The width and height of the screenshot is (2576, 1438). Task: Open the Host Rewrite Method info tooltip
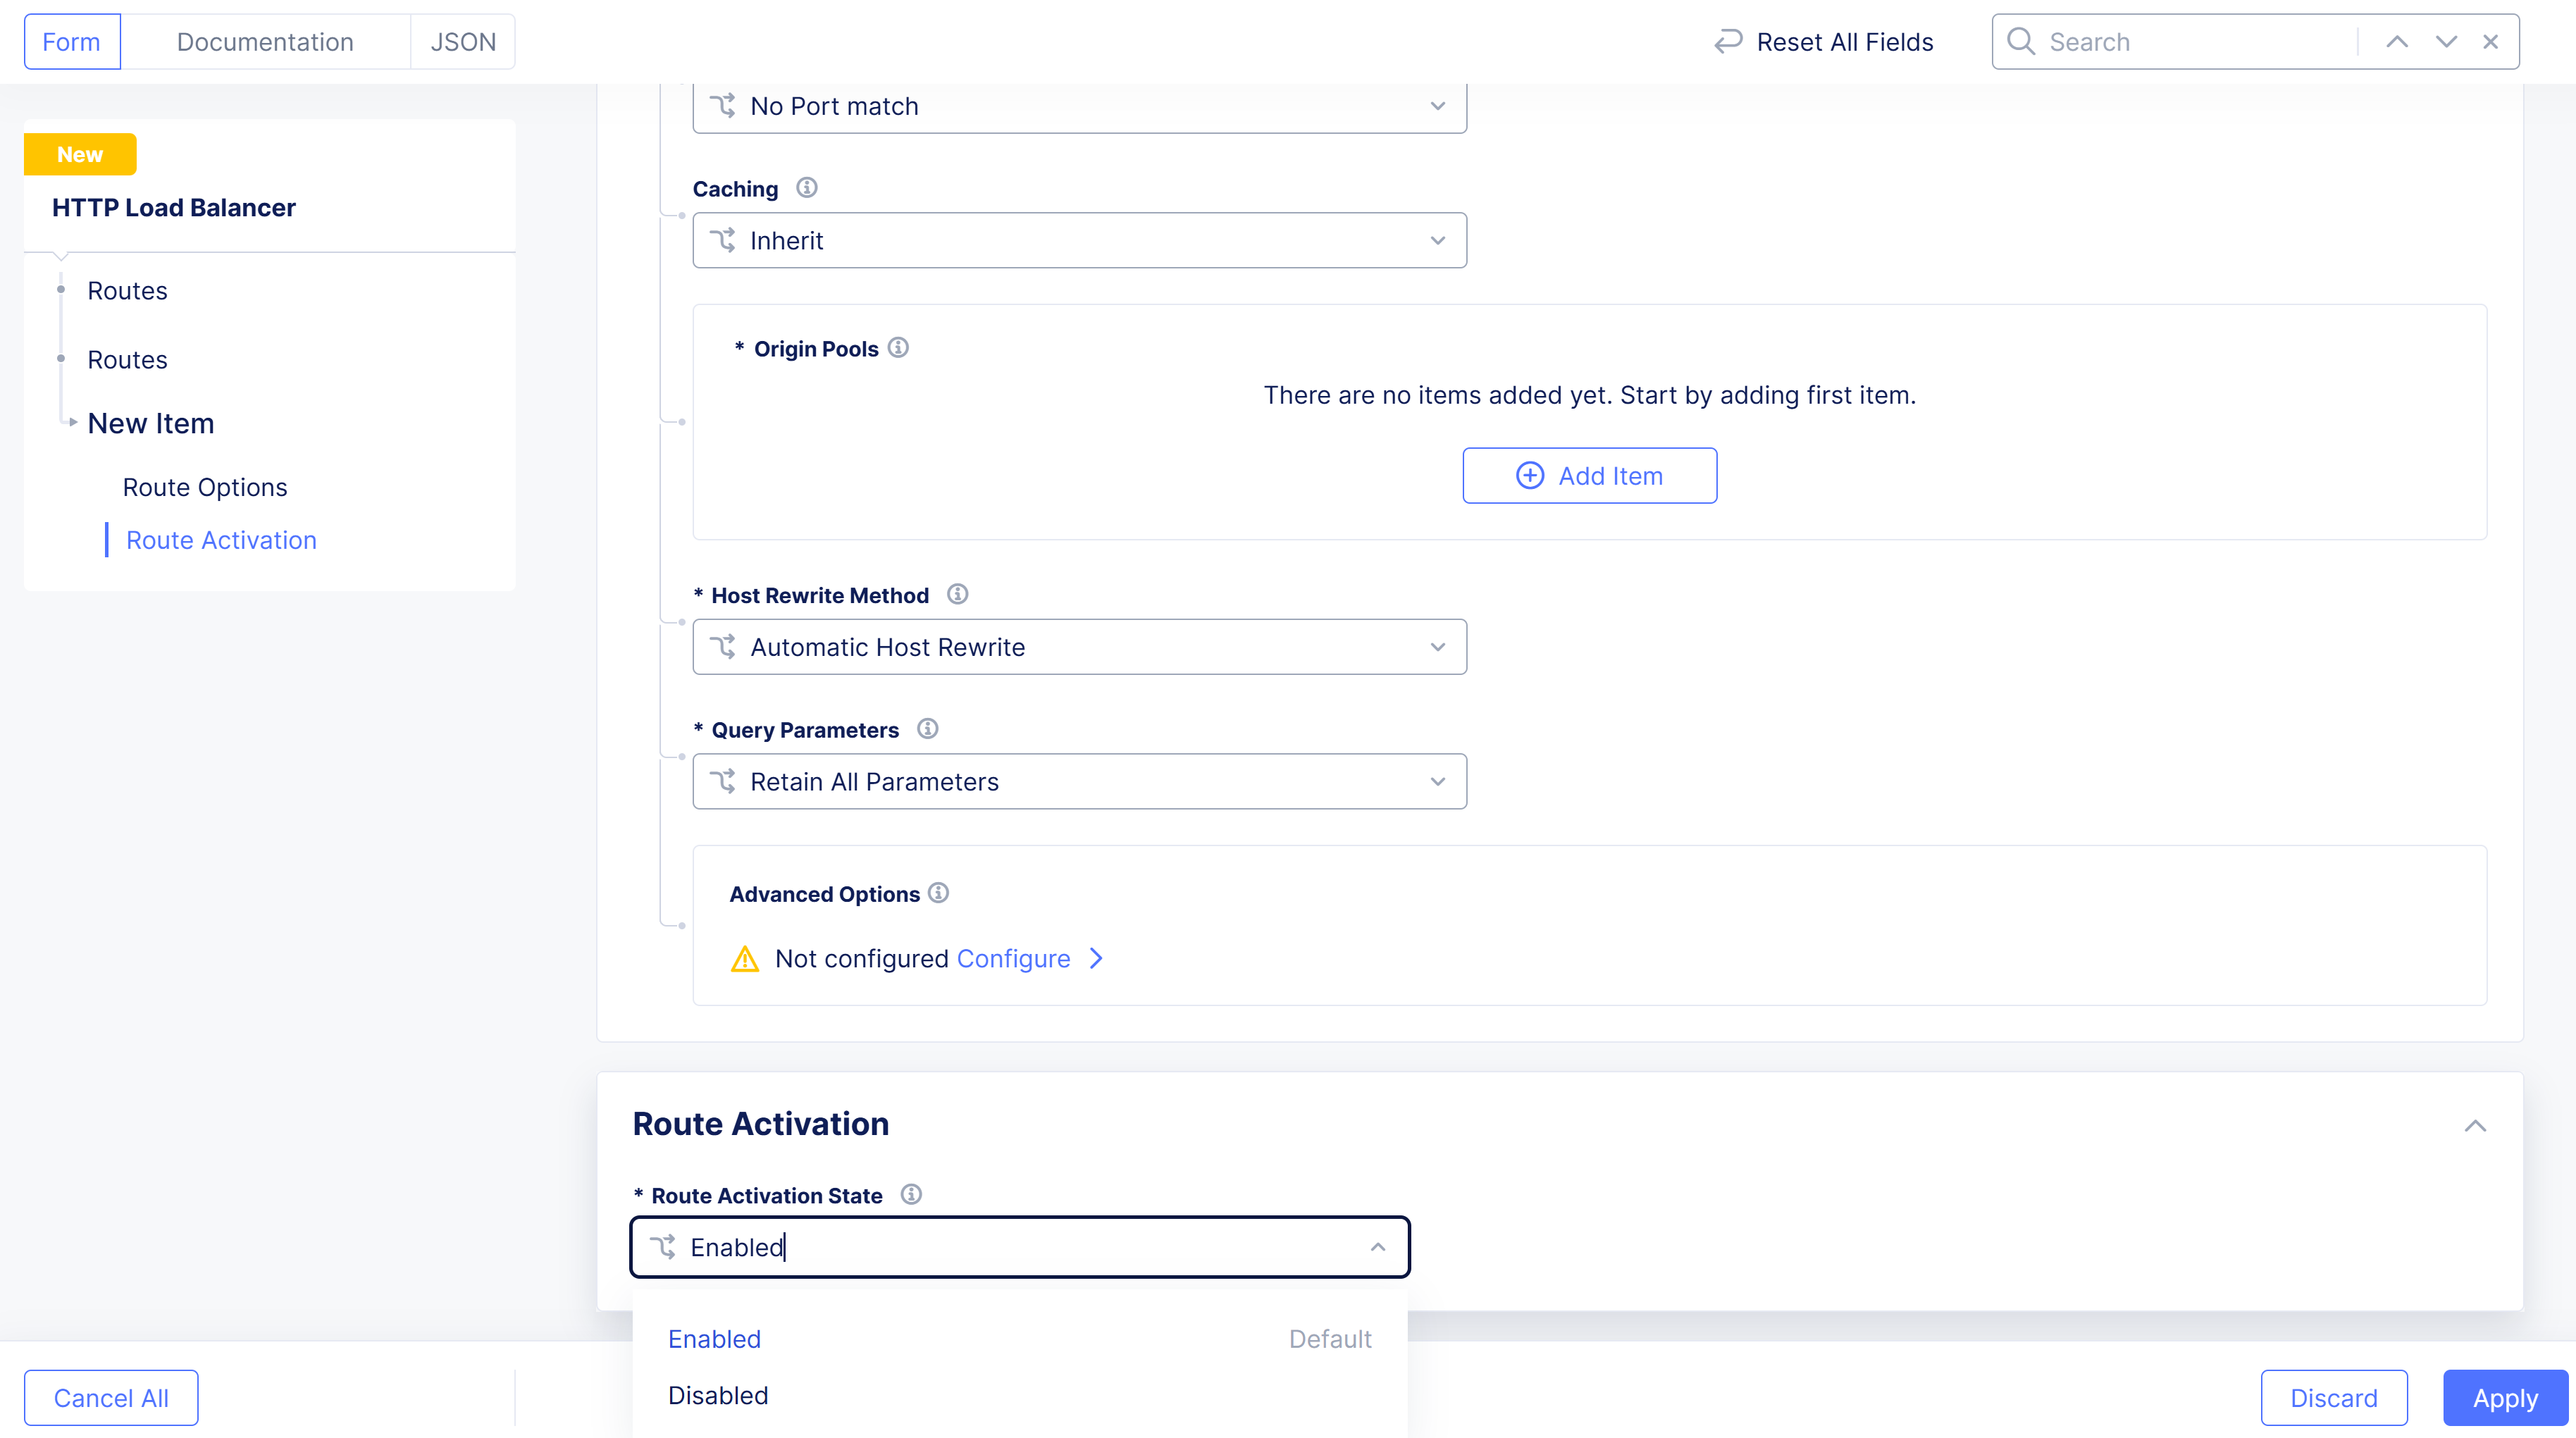(957, 594)
